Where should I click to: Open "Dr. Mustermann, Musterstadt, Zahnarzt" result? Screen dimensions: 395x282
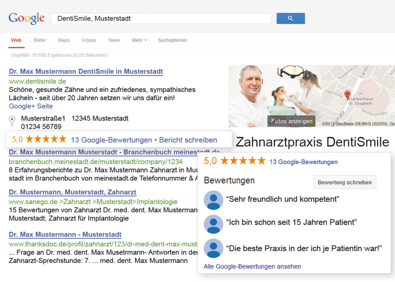coord(73,192)
